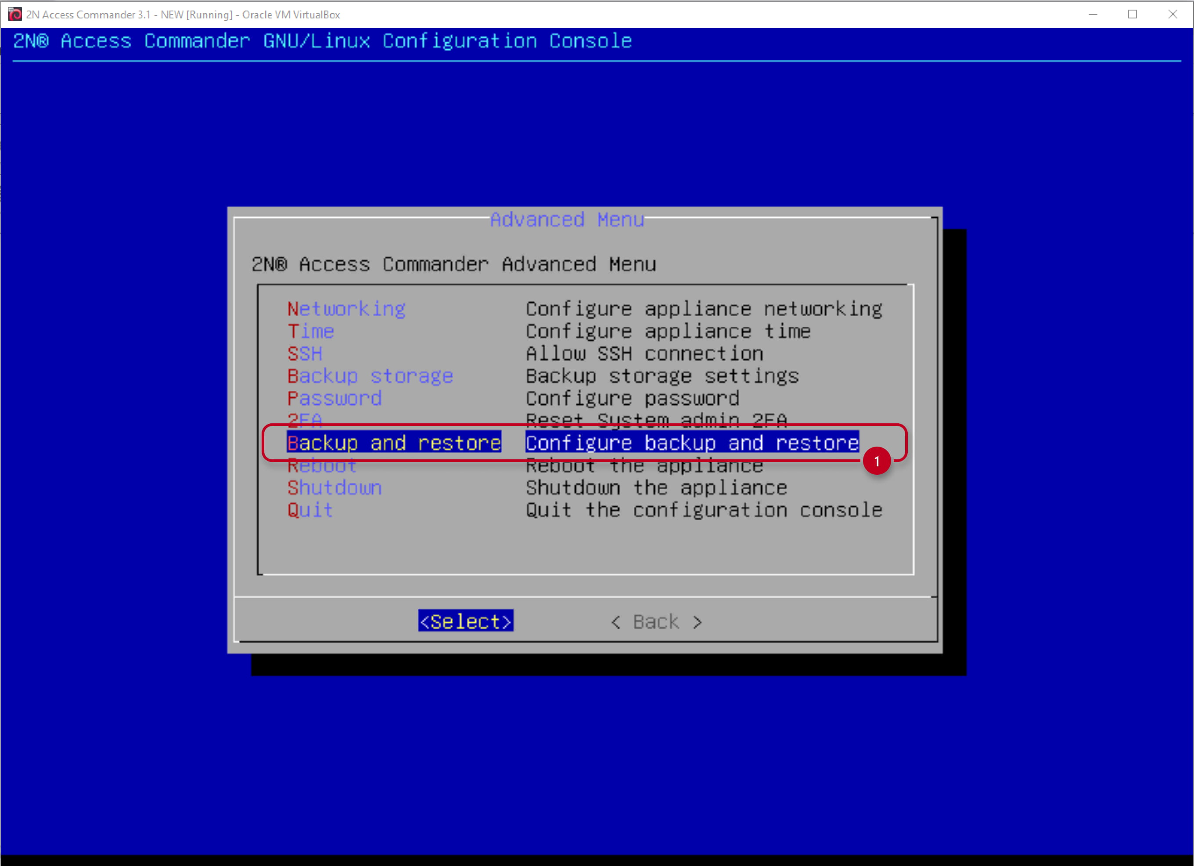Choose the Reboot menu entry

322,465
